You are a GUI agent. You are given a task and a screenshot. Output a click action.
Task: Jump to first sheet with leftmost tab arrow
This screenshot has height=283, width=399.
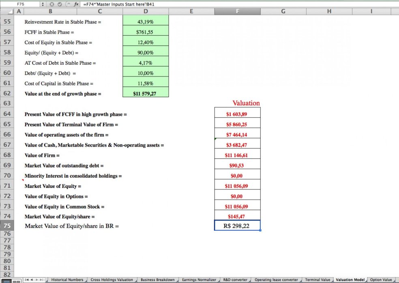[27, 280]
